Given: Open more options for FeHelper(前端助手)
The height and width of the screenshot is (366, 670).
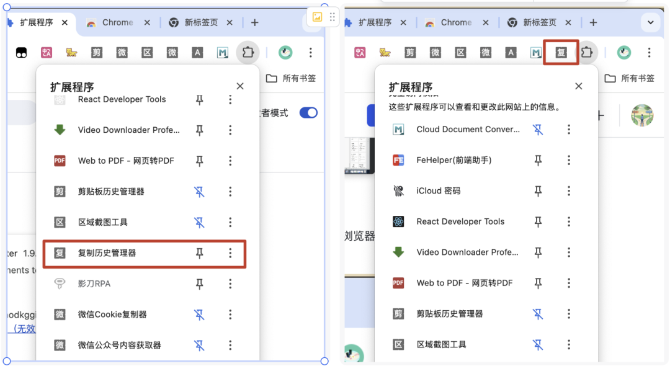Looking at the screenshot, I should click(x=569, y=160).
